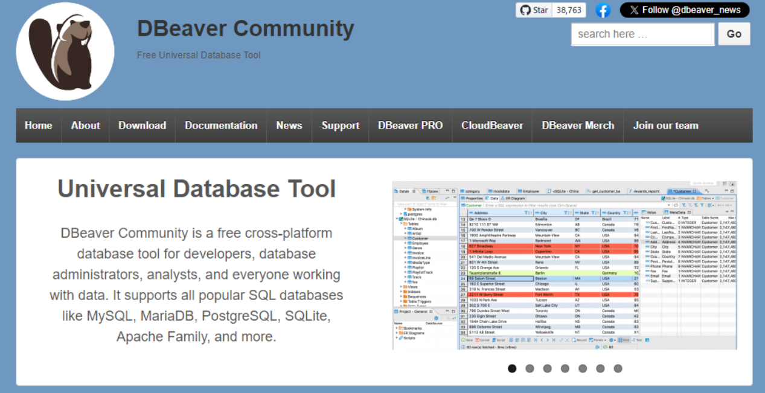Open the 38,763 star count link
The image size is (765, 393).
pyautogui.click(x=569, y=10)
